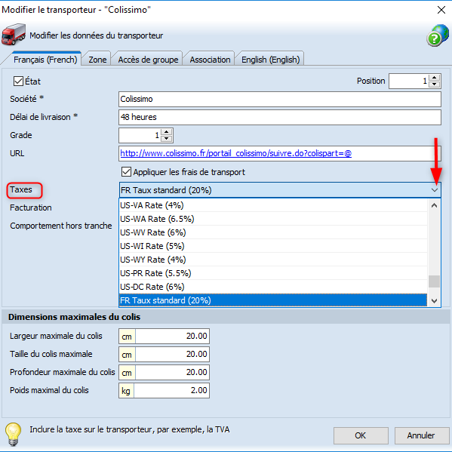Screen dimensions: 452x452
Task: Decrease the Position value with down arrow
Action: [x=434, y=85]
